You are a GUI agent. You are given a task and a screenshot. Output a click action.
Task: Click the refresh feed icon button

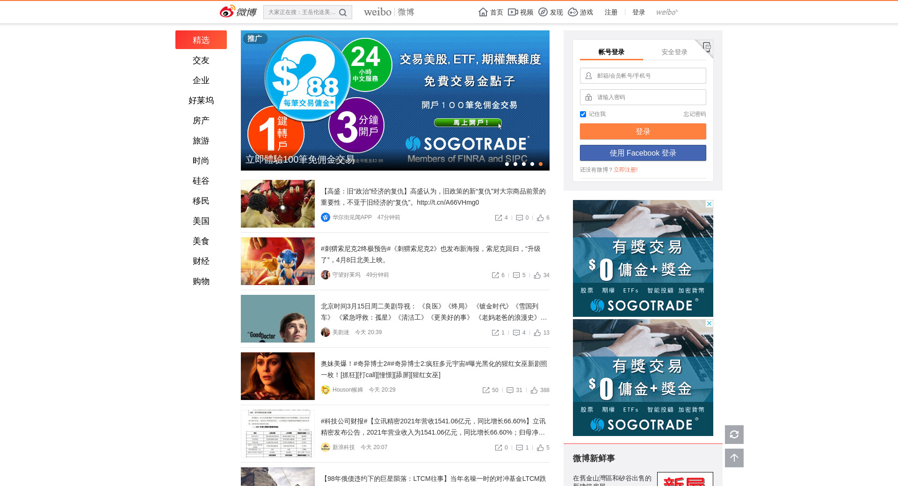pos(734,435)
